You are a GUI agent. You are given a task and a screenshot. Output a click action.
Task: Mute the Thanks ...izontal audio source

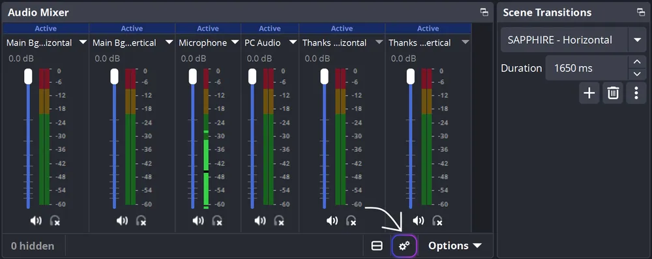pyautogui.click(x=332, y=221)
